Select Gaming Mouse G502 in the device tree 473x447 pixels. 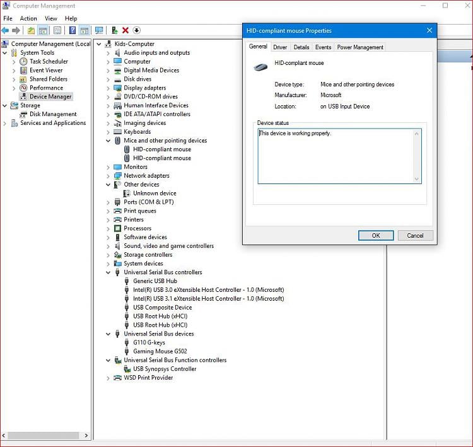(x=160, y=351)
